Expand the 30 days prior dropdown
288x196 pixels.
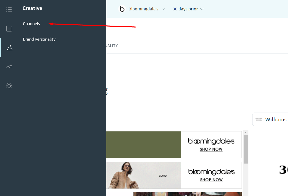tap(188, 9)
